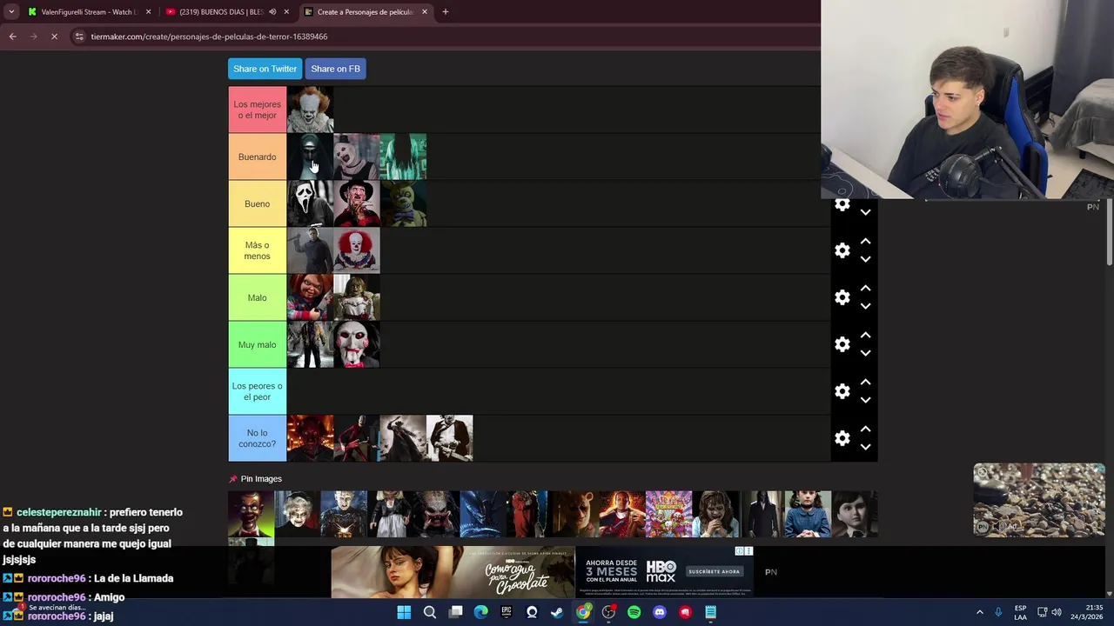Open ad choices icon on HBO ad
The image size is (1114, 626).
click(739, 551)
